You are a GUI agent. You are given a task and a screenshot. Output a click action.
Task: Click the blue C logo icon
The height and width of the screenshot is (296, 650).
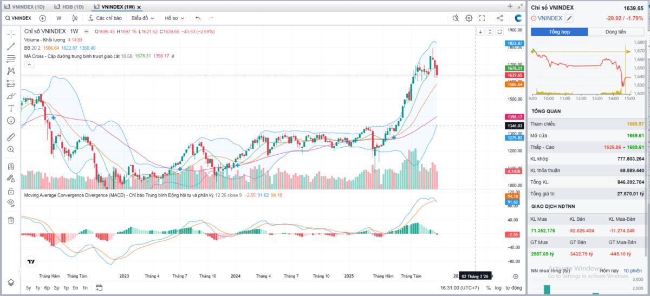pos(518,18)
